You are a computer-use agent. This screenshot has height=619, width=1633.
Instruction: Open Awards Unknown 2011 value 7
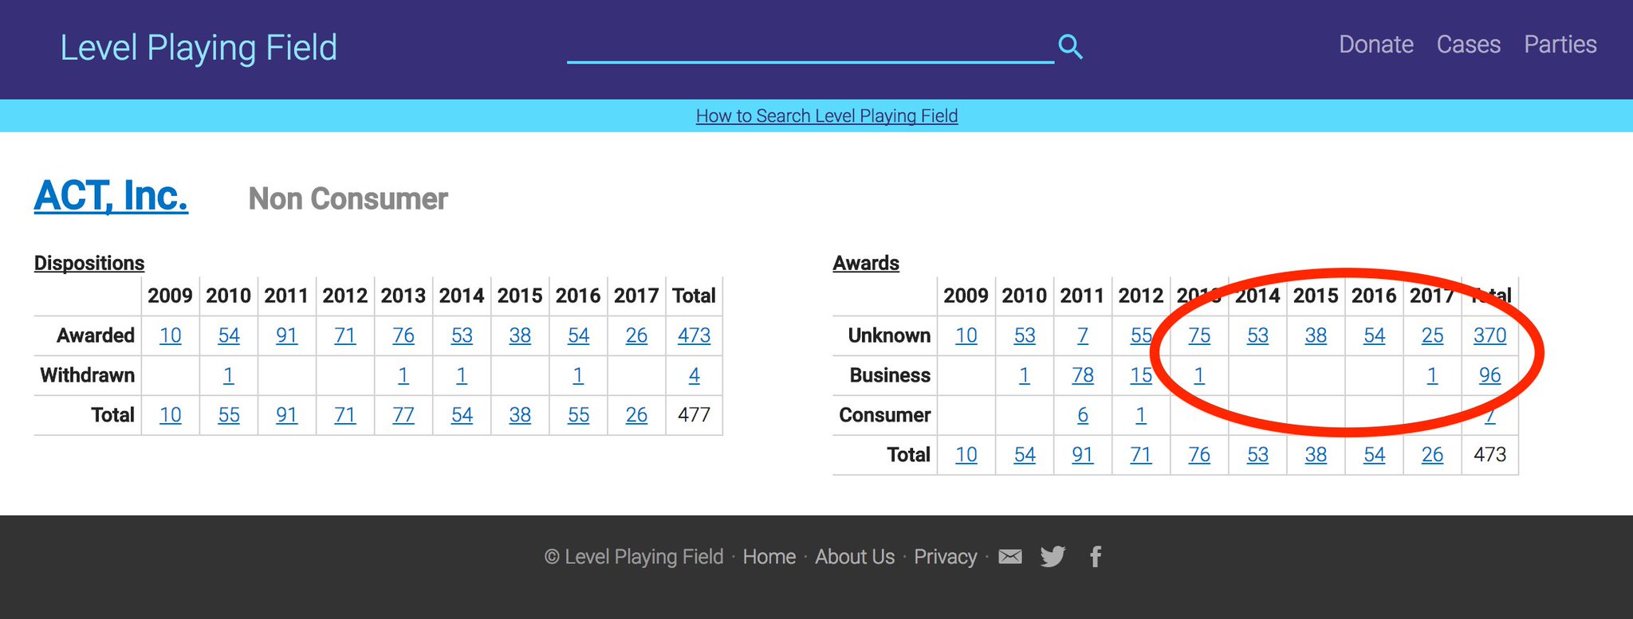tap(1083, 335)
